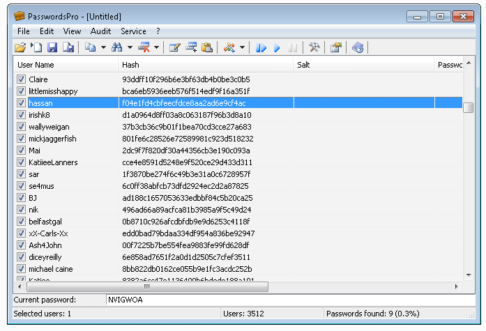Click the Delete users red X icon
Image resolution: width=486 pixels, height=331 pixels.
(144, 47)
